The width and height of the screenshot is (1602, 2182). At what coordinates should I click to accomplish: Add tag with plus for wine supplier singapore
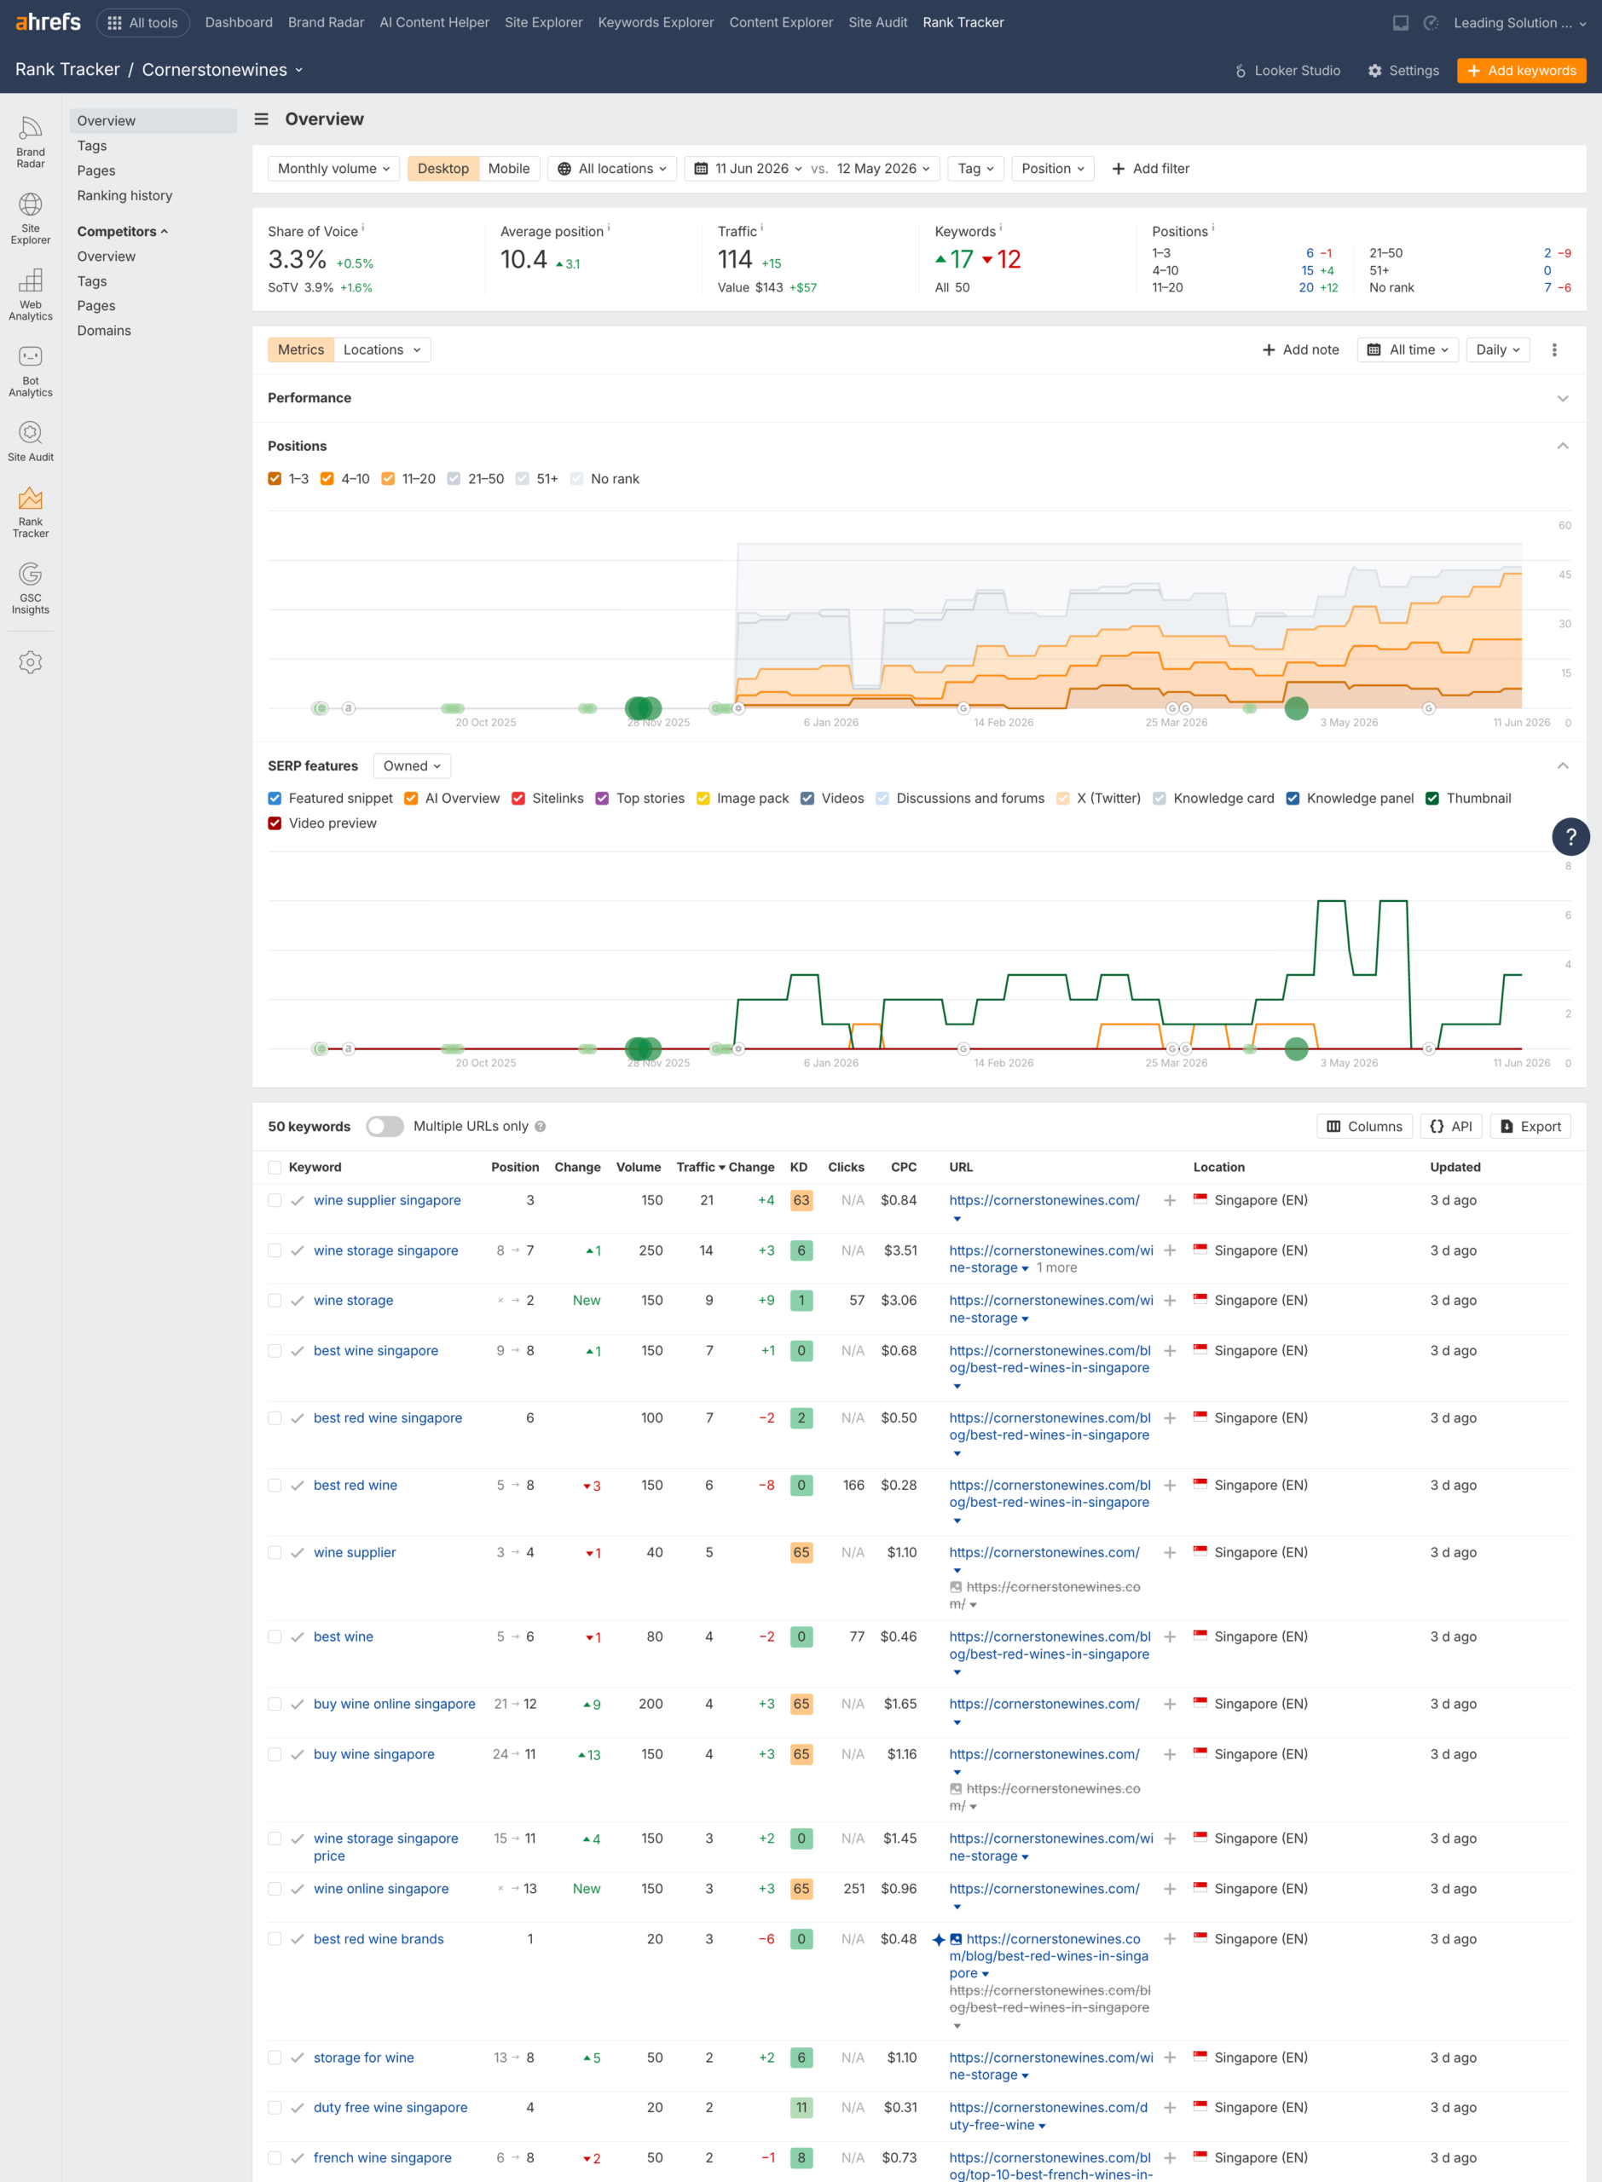[x=1170, y=1200]
